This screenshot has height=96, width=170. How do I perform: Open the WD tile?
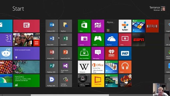[x=125, y=53]
